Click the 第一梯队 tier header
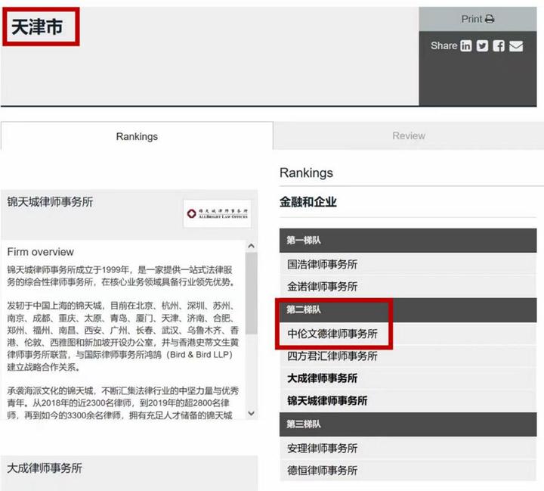Image resolution: width=544 pixels, height=491 pixels. (x=408, y=241)
